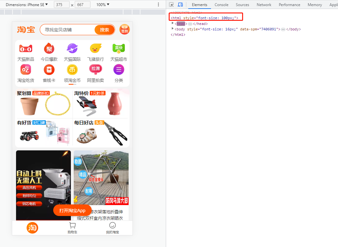Toggle the device toolbar in DevTools

coord(180,4)
